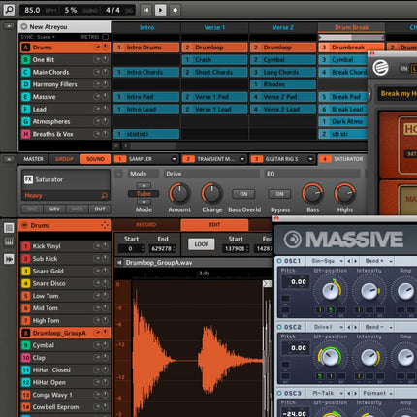Screen dimensions: 417x417
Task: Click the Massive logo icon
Action: 292,240
